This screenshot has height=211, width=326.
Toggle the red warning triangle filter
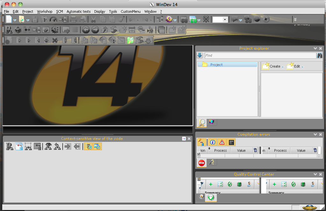[222, 142]
